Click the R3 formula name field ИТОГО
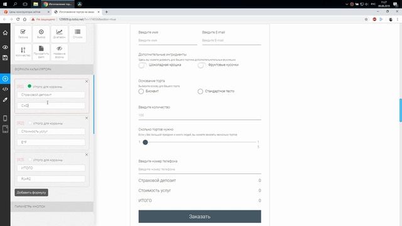Image resolution: width=402 pixels, height=226 pixels. point(51,168)
